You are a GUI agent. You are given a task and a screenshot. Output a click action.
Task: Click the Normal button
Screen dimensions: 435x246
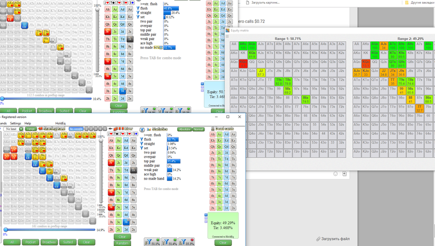(x=198, y=129)
